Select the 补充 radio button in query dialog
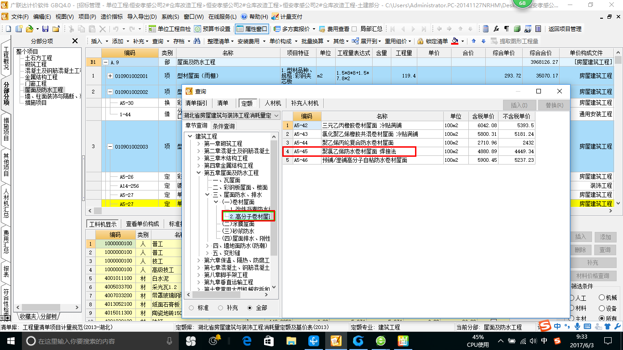This screenshot has height=350, width=623. click(x=220, y=308)
